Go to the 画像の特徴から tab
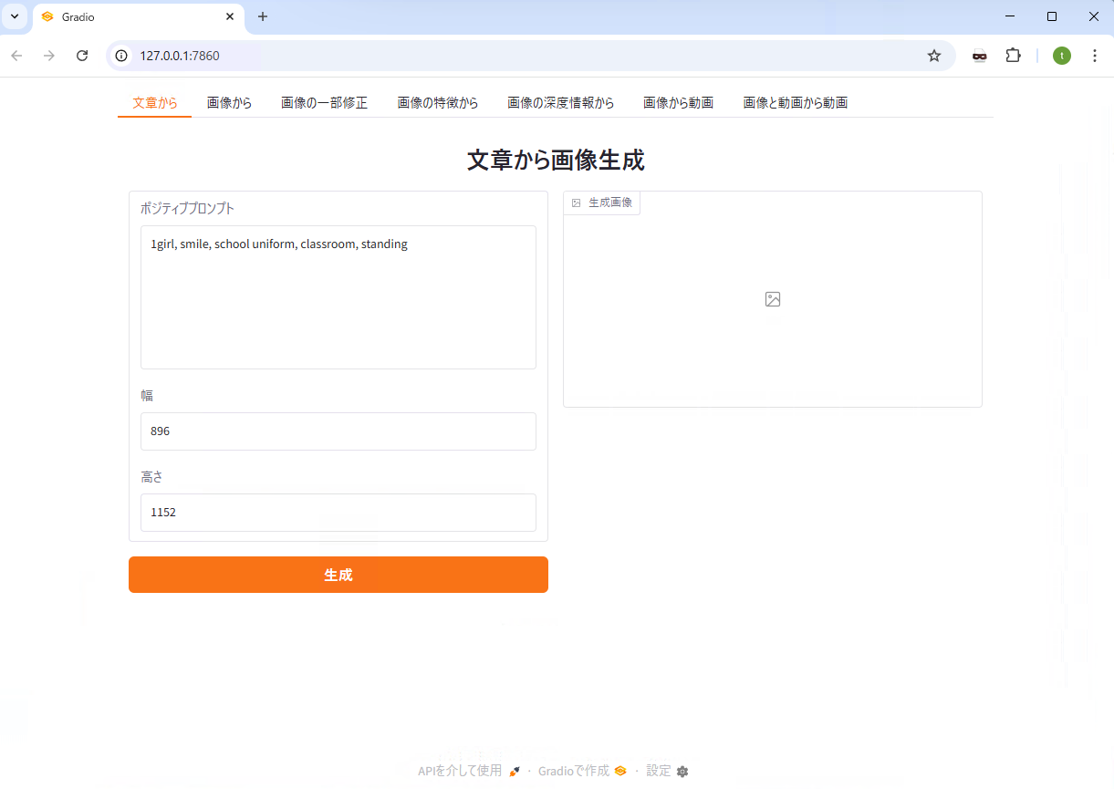This screenshot has height=789, width=1114. click(437, 103)
